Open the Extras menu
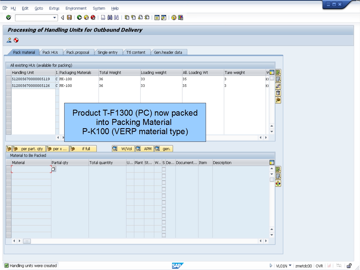 click(x=54, y=8)
